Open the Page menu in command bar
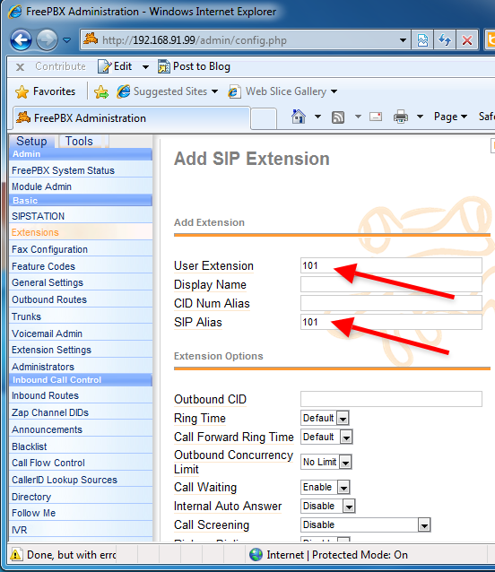This screenshot has width=495, height=572. point(450,117)
